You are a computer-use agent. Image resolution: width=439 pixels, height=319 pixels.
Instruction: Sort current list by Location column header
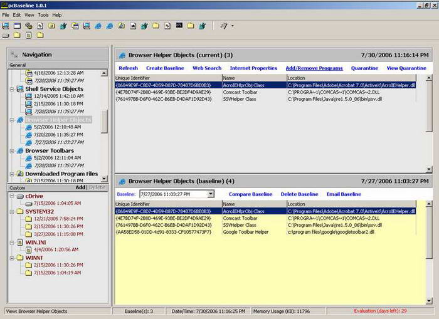351,78
